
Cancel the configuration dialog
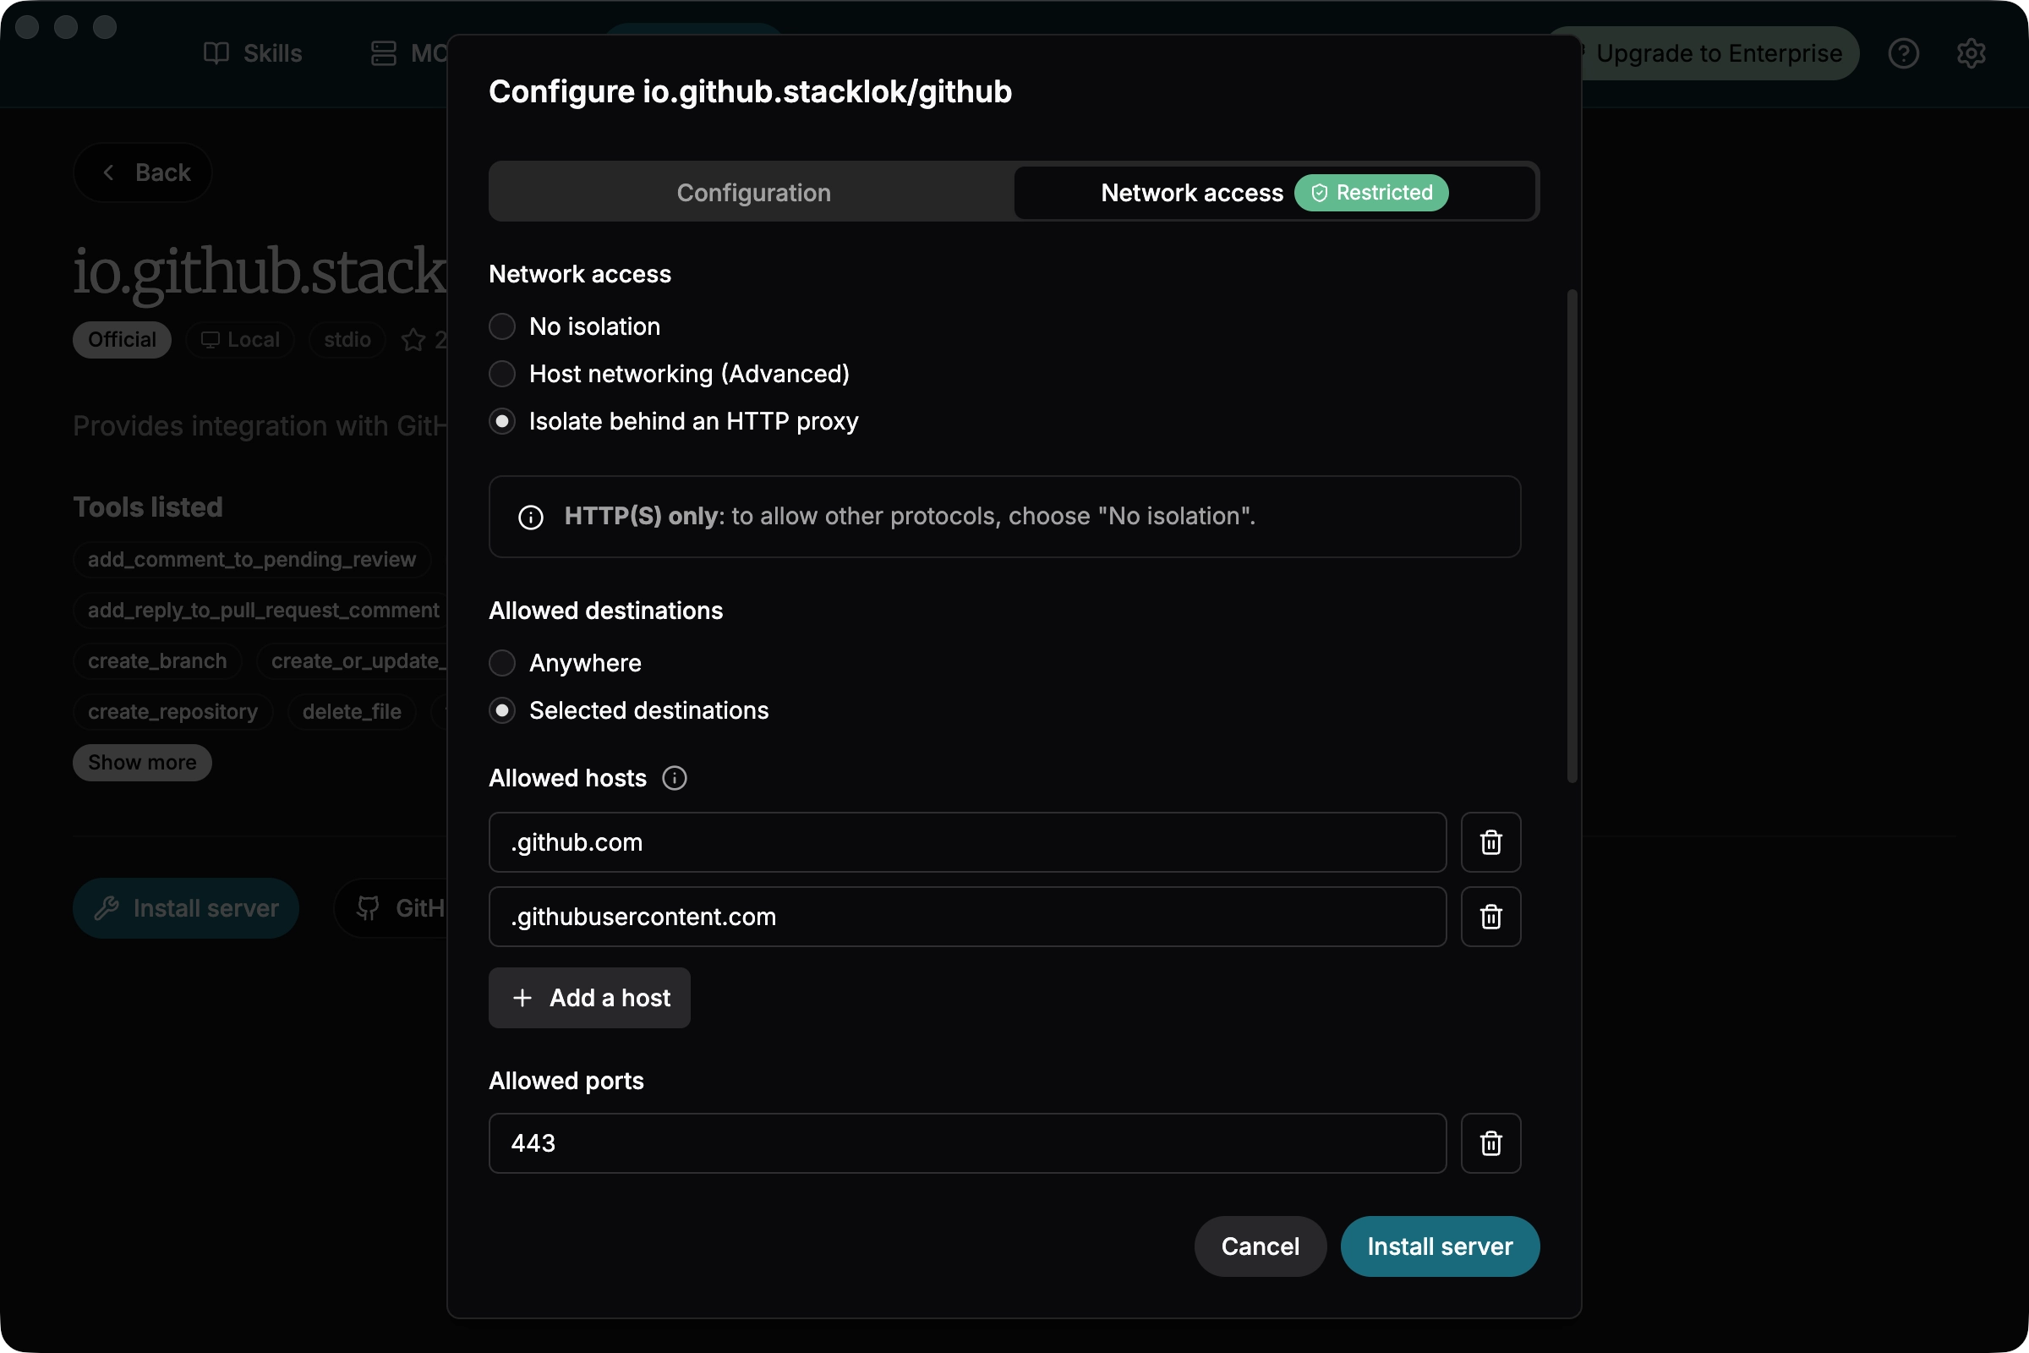pyautogui.click(x=1260, y=1246)
